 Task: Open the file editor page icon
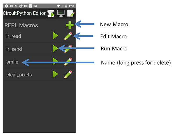tap(71, 13)
